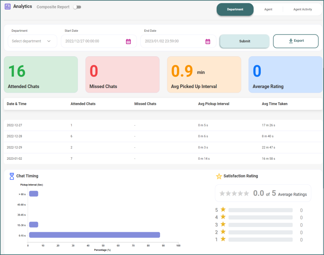Switch to the Agent tab
This screenshot has height=255, width=324.
tap(268, 9)
